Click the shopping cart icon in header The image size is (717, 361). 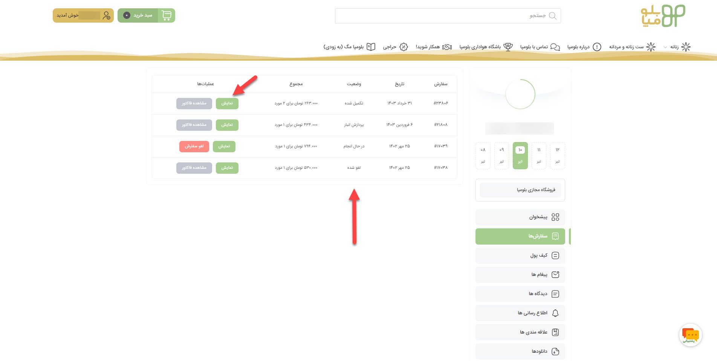(166, 15)
